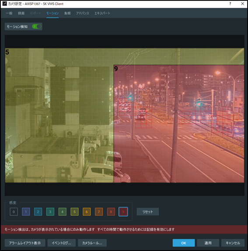Click the リセット button
Screen dimensions: 248x251
point(148,212)
